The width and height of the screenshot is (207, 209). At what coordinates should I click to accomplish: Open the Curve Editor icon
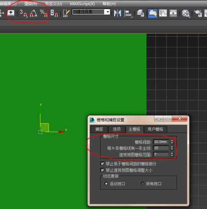163,13
